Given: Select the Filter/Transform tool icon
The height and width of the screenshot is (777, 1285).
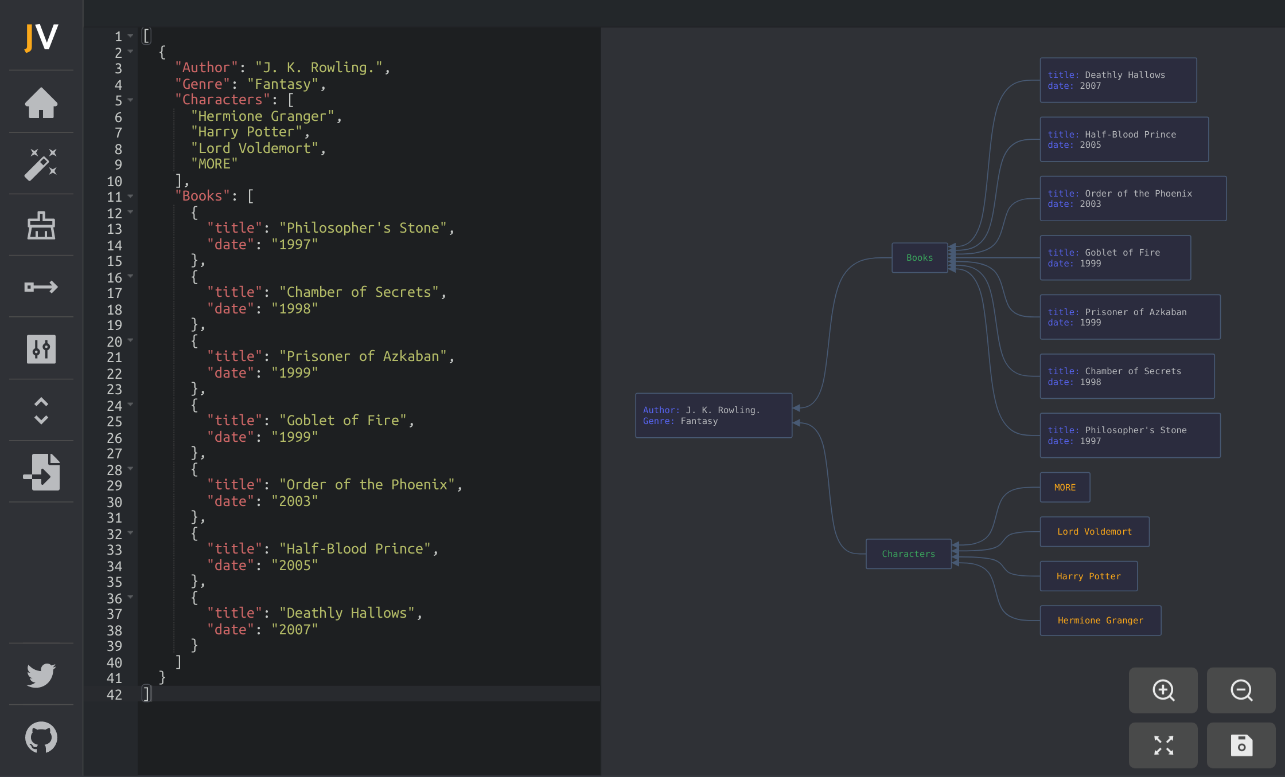Looking at the screenshot, I should click(40, 350).
